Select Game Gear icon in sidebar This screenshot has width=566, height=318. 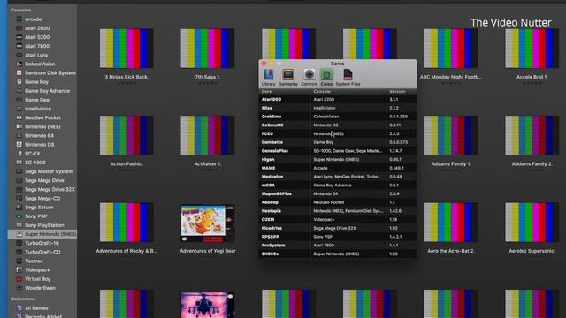pyautogui.click(x=19, y=100)
